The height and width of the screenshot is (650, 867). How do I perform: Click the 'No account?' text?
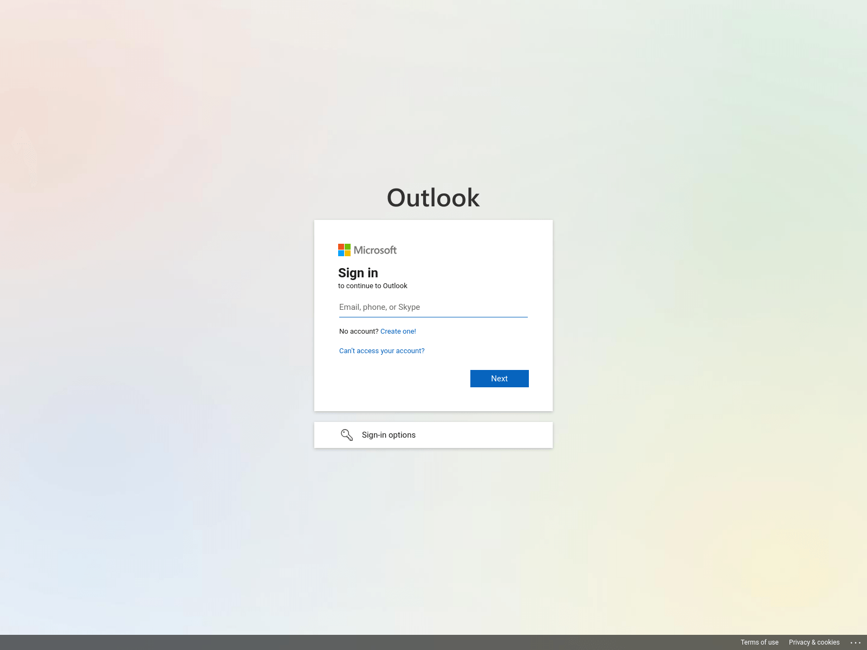(x=359, y=331)
